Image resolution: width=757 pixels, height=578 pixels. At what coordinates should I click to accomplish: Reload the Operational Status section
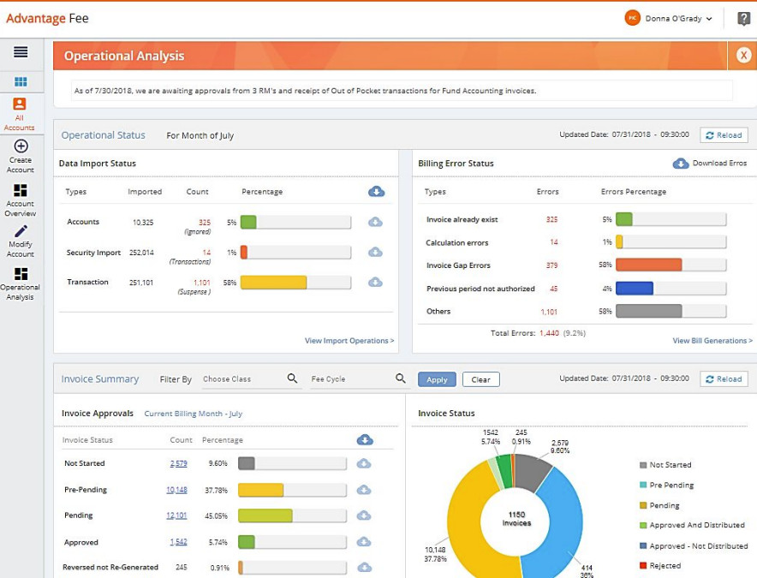pyautogui.click(x=724, y=135)
